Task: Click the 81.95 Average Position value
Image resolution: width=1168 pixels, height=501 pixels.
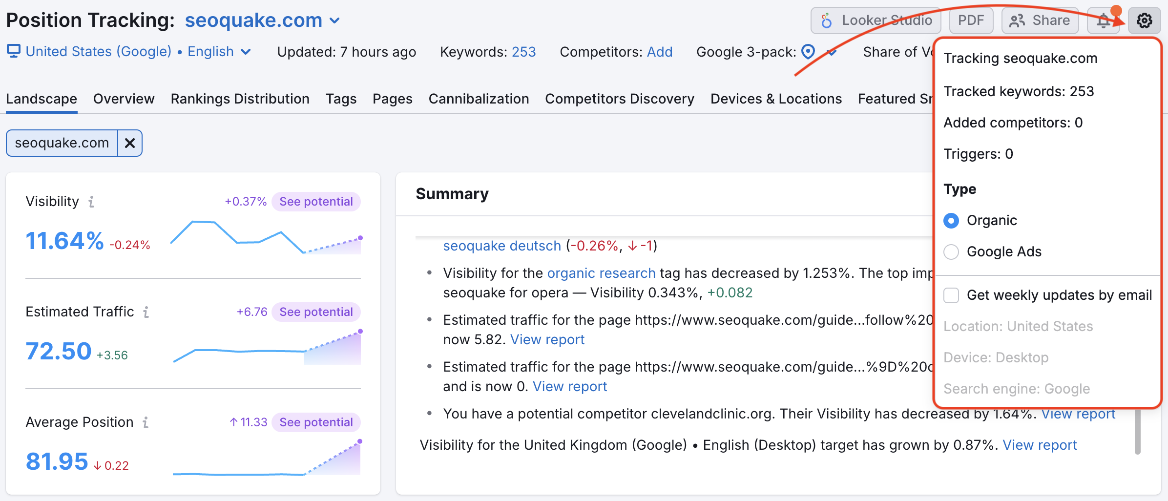Action: coord(57,461)
